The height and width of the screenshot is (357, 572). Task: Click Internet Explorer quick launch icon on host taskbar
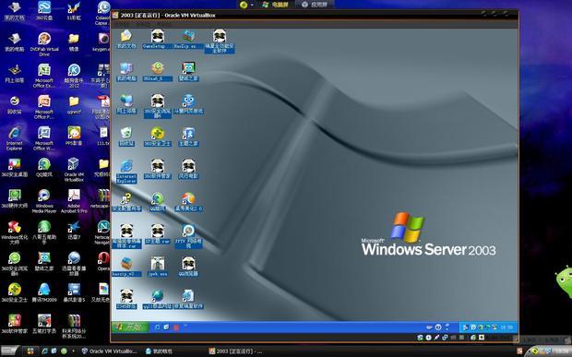coord(44,351)
